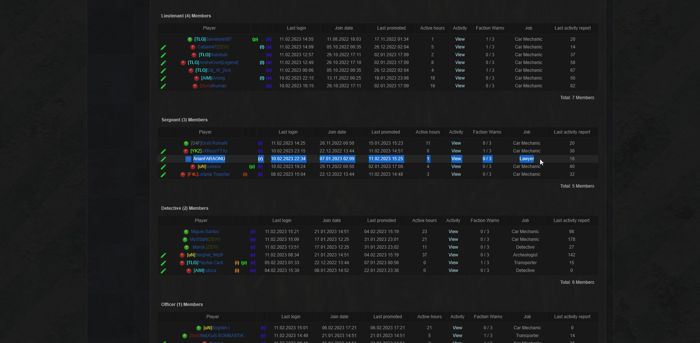700x343 pixels.
Task: View activity of MoSSaN[ZEW]
Action: click(x=453, y=239)
